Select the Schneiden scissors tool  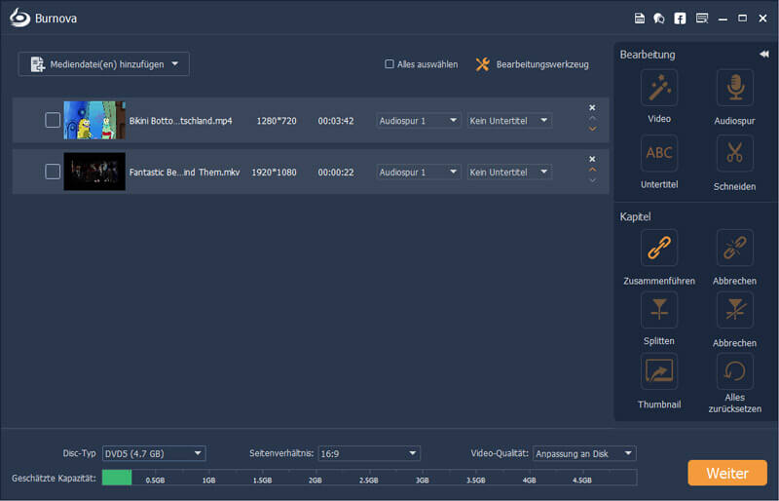coord(734,153)
